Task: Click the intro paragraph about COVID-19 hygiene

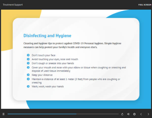Action: coord(72,45)
